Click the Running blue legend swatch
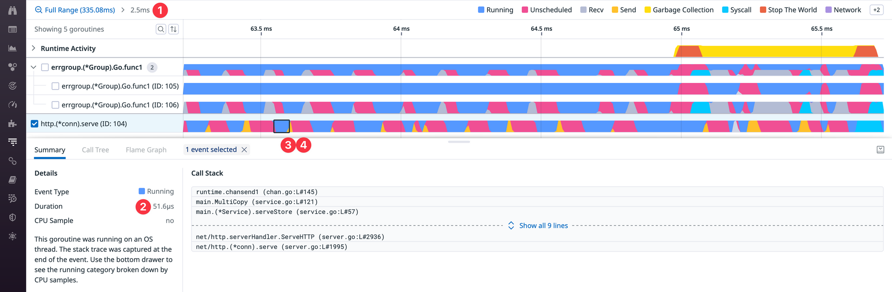892x292 pixels. (x=481, y=10)
